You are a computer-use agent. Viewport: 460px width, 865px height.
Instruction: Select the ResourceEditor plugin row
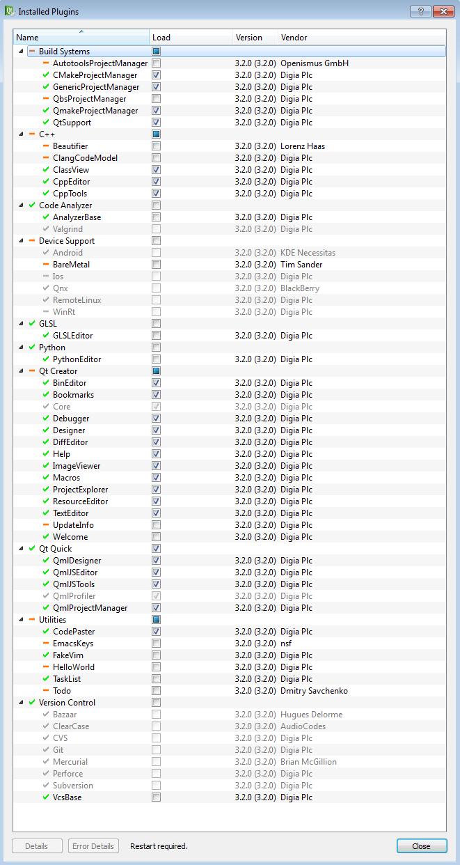230,501
